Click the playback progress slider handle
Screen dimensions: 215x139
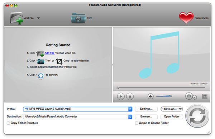[x=118, y=88]
